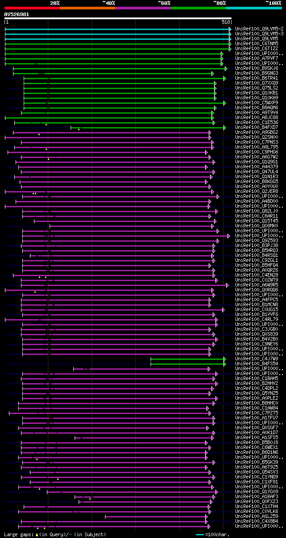
Task: Click the hit label UniRef100_Q10KB1
Action: 257,93
